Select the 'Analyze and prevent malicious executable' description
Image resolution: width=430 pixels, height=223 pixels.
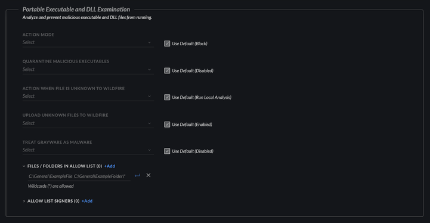click(x=87, y=17)
